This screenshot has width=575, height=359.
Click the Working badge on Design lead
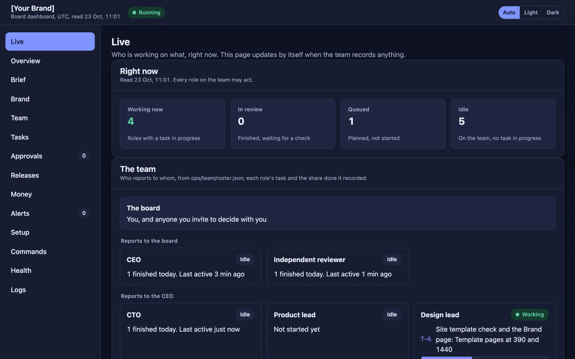pos(530,314)
